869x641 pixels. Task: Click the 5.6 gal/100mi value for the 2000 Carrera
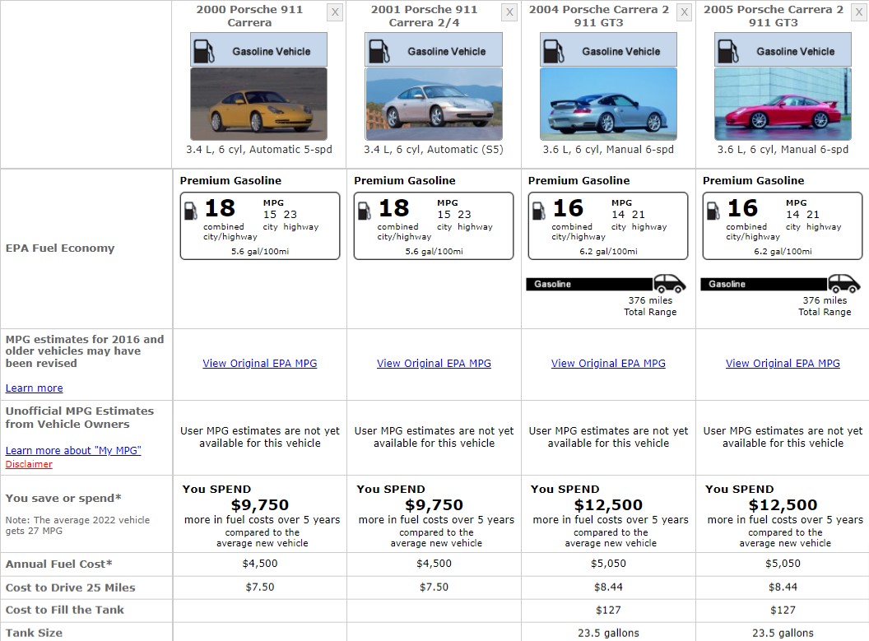click(260, 252)
